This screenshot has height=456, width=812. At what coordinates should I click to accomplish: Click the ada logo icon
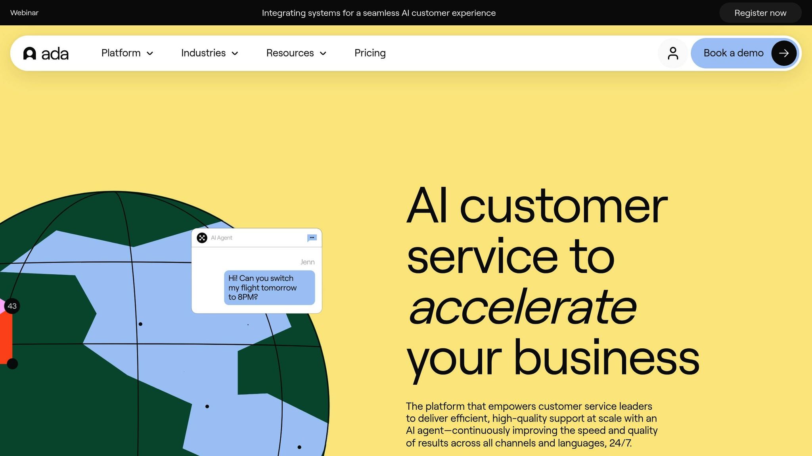click(30, 53)
